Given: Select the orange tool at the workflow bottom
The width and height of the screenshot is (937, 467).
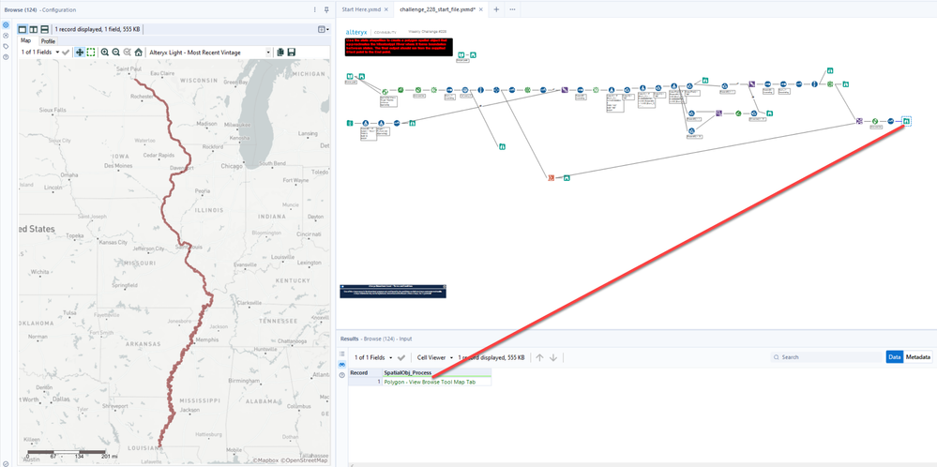Looking at the screenshot, I should click(551, 177).
